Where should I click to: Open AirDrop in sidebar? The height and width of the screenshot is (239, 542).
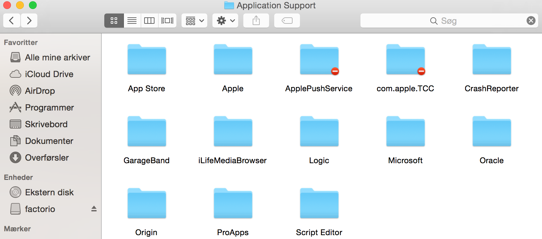51,91
